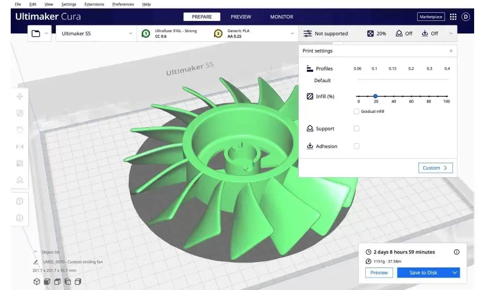
Task: Open the Help menu
Action: click(x=146, y=4)
